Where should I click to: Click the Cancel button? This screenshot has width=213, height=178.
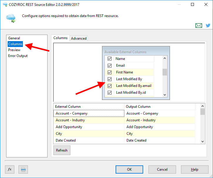click(162, 169)
